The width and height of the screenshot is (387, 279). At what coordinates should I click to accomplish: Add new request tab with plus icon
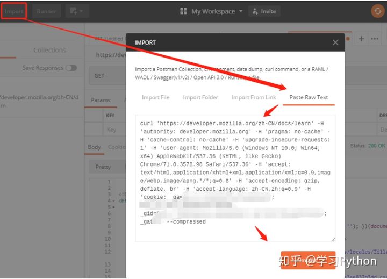click(361, 39)
